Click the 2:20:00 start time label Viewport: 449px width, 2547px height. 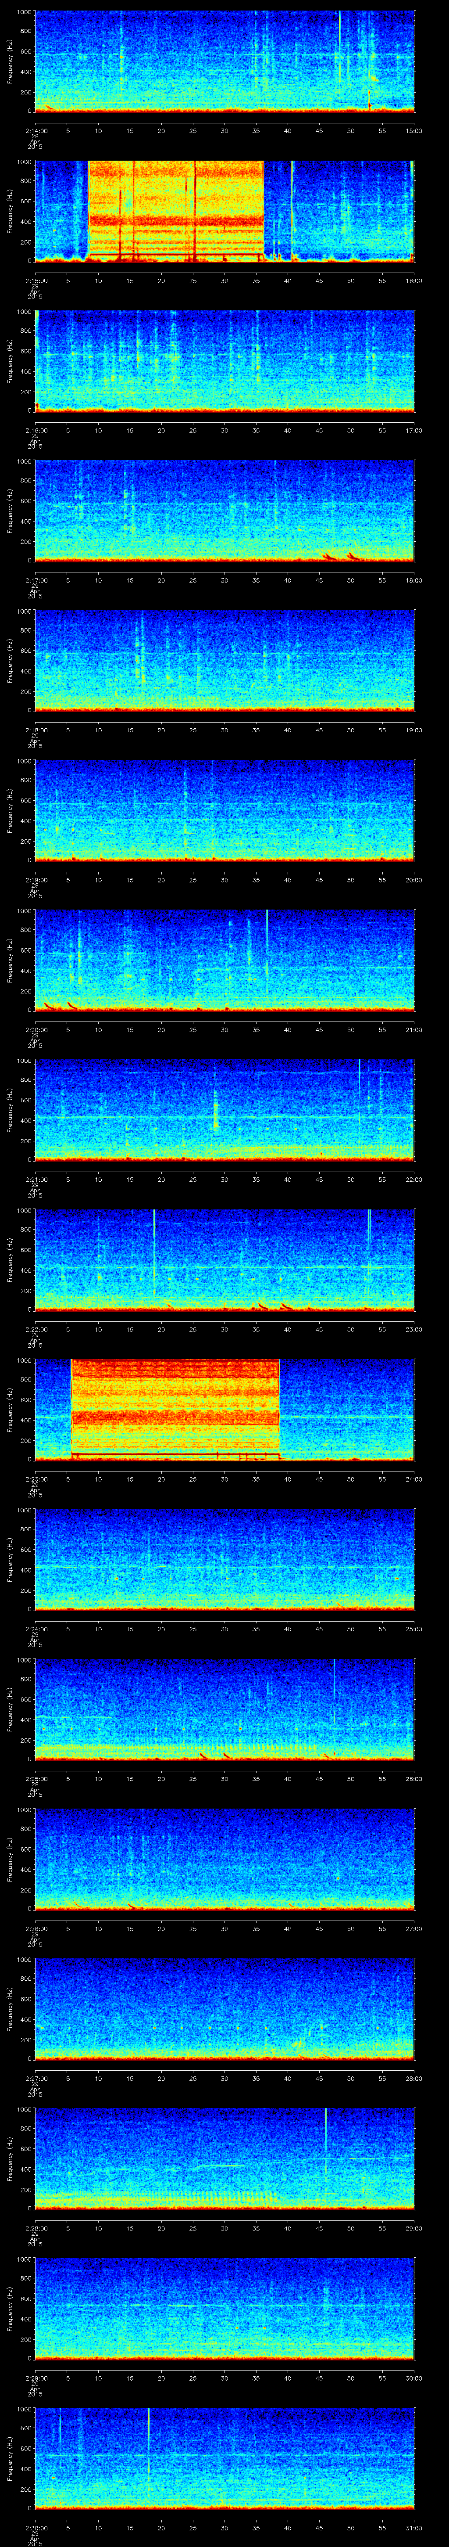tap(36, 1029)
